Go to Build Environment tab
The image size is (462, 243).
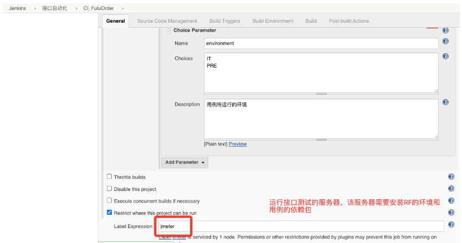[273, 21]
